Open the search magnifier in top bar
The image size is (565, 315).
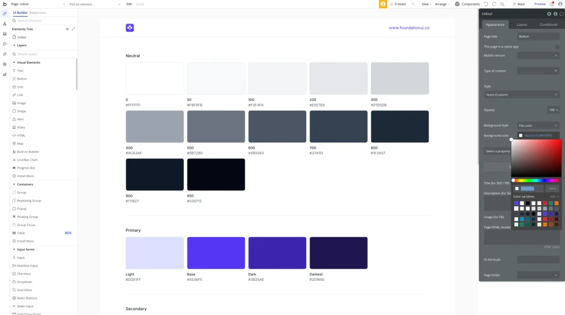(x=502, y=4)
